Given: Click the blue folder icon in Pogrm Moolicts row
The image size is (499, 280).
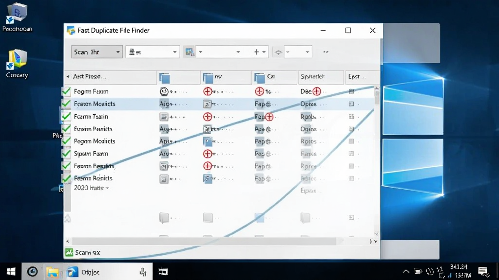Looking at the screenshot, I should pos(208,141).
